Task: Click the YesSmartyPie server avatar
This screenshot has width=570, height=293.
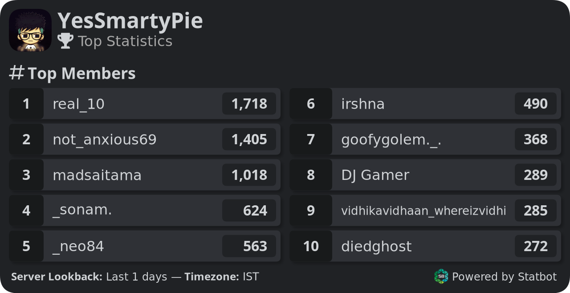Action: point(30,30)
